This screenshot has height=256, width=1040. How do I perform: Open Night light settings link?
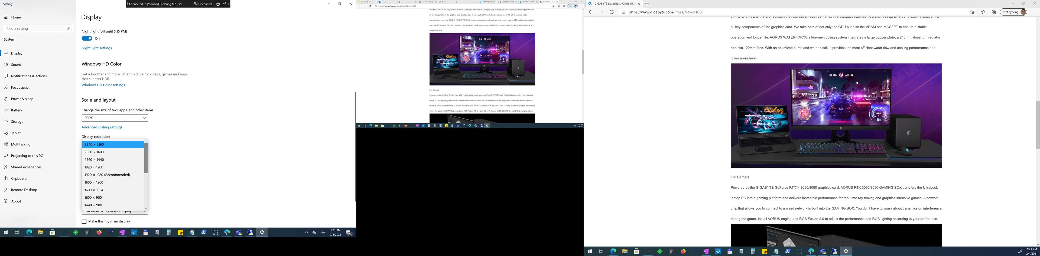click(96, 48)
